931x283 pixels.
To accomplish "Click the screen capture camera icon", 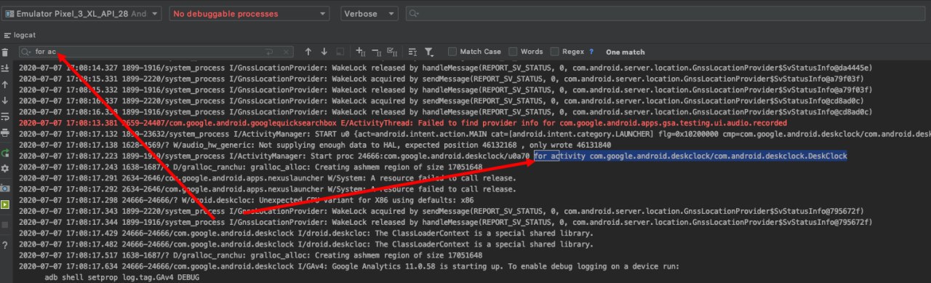I will pos(5,188).
